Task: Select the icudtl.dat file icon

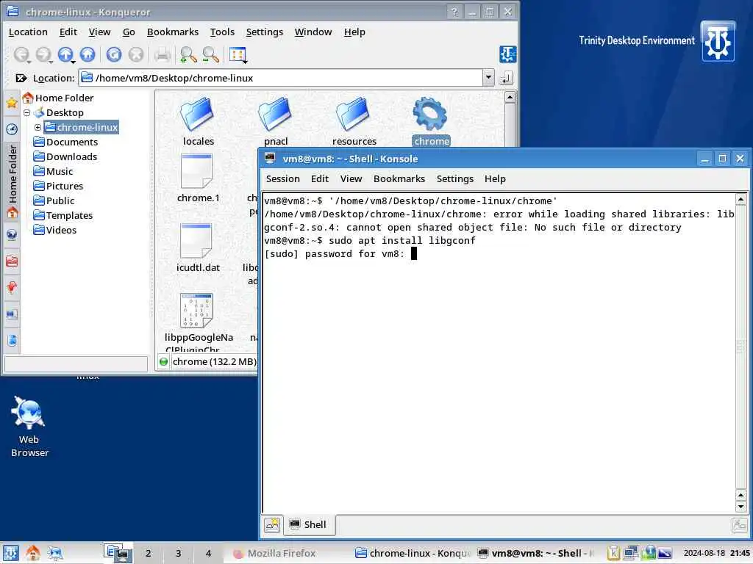Action: tap(196, 241)
